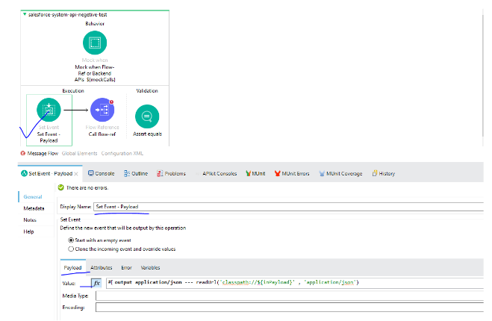
Task: Open the MUnit Coverage tab
Action: click(x=340, y=173)
